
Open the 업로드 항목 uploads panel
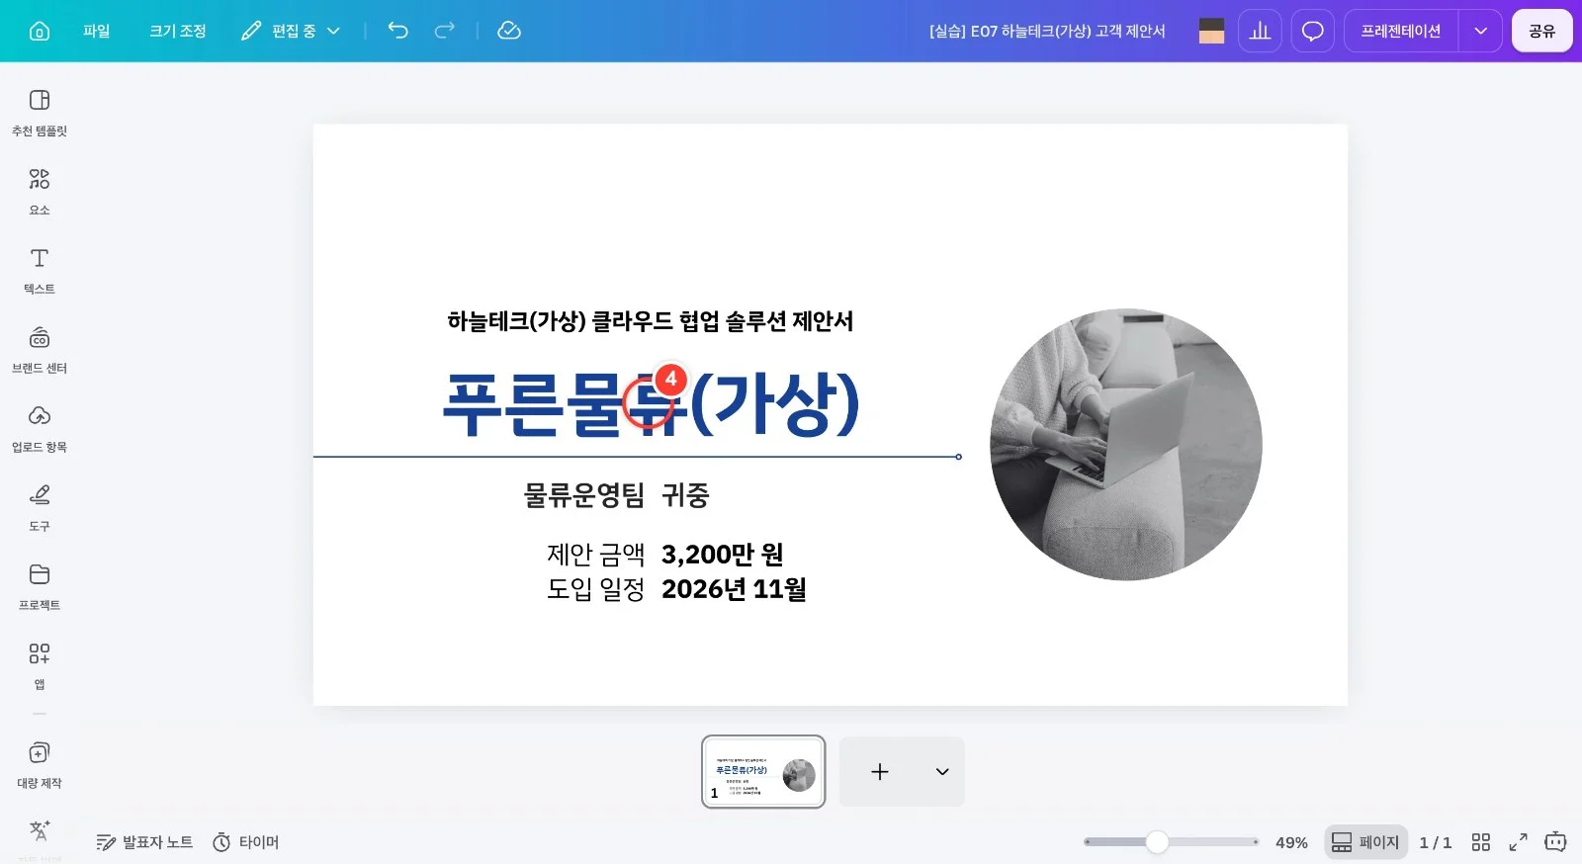point(40,429)
